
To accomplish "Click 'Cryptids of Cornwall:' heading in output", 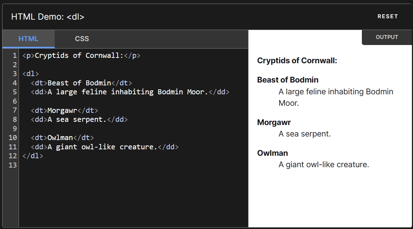I will tap(297, 61).
